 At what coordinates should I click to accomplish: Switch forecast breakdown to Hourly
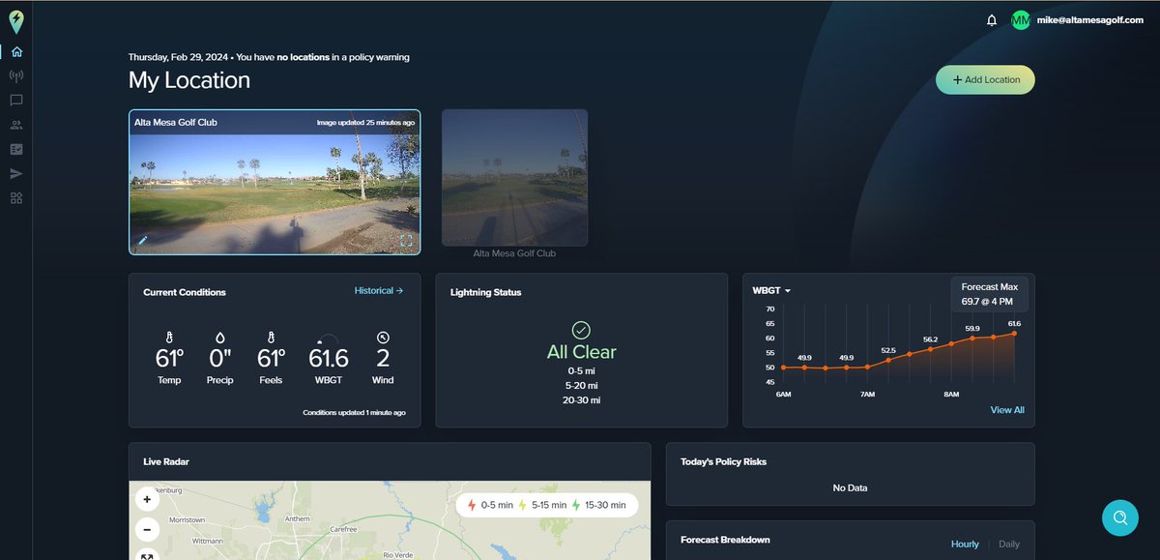pos(965,544)
